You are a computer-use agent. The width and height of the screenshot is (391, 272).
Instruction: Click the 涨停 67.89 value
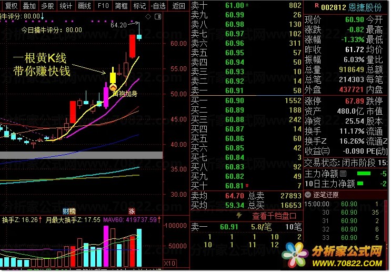[354, 101]
